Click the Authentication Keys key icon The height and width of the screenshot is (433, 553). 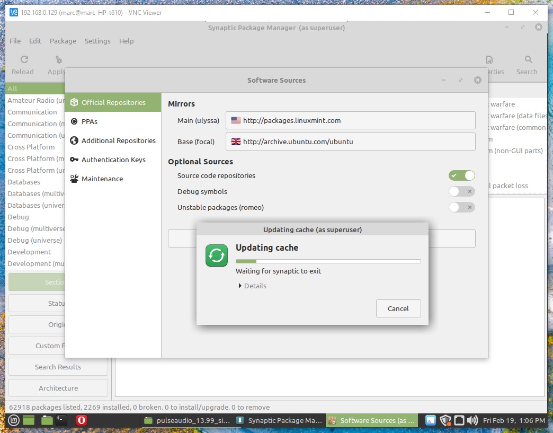(74, 160)
